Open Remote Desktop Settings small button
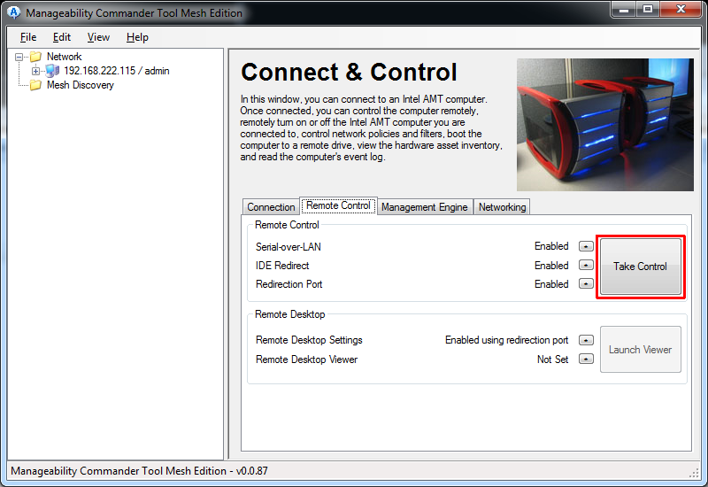 tap(586, 340)
